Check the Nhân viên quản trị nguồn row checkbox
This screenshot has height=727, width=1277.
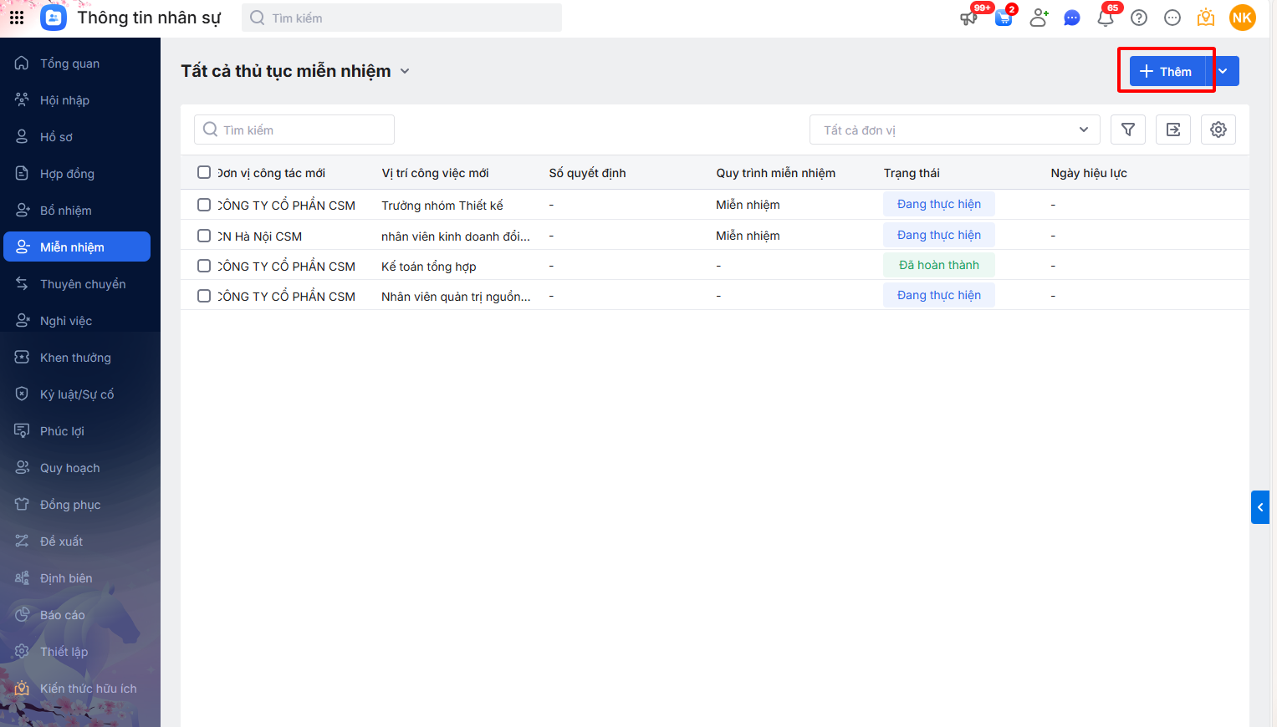coord(204,296)
